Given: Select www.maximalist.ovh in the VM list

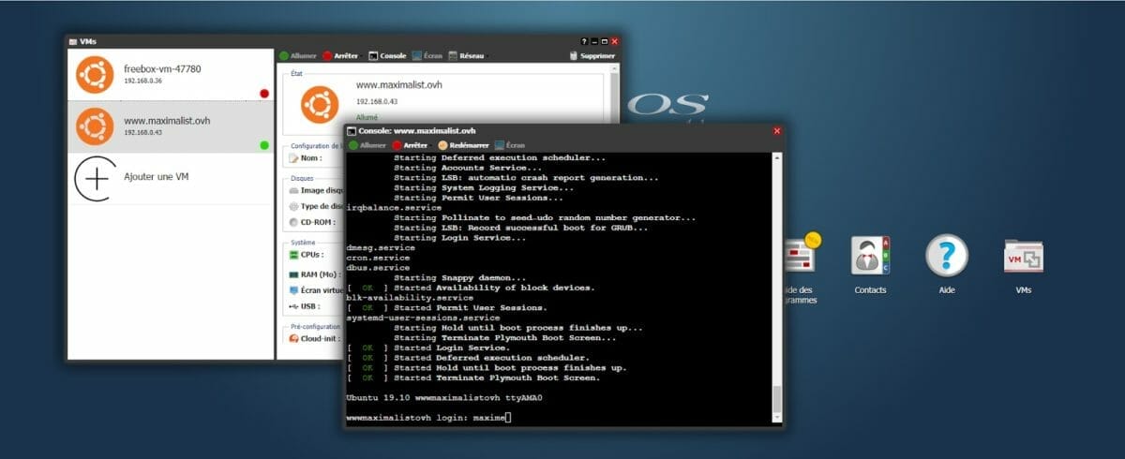Looking at the screenshot, I should 169,126.
